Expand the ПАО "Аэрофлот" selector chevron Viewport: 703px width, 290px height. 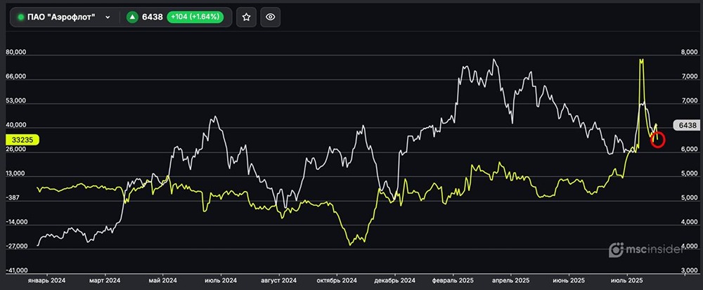click(108, 18)
